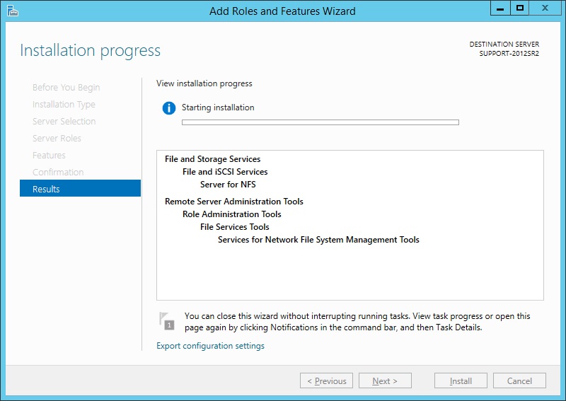Go back with the Previous button
The height and width of the screenshot is (401, 566).
tap(326, 380)
